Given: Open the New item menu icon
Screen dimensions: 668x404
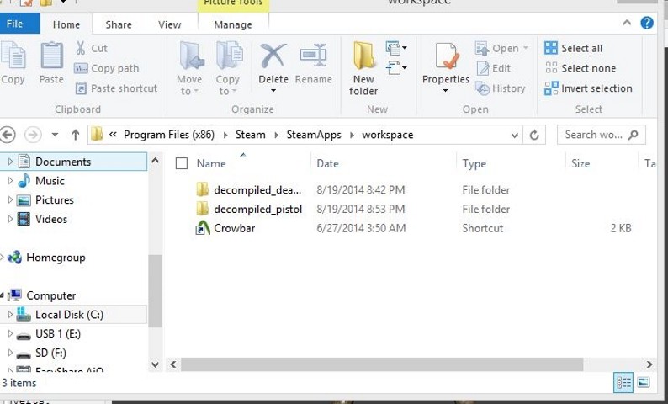Looking at the screenshot, I should (395, 48).
